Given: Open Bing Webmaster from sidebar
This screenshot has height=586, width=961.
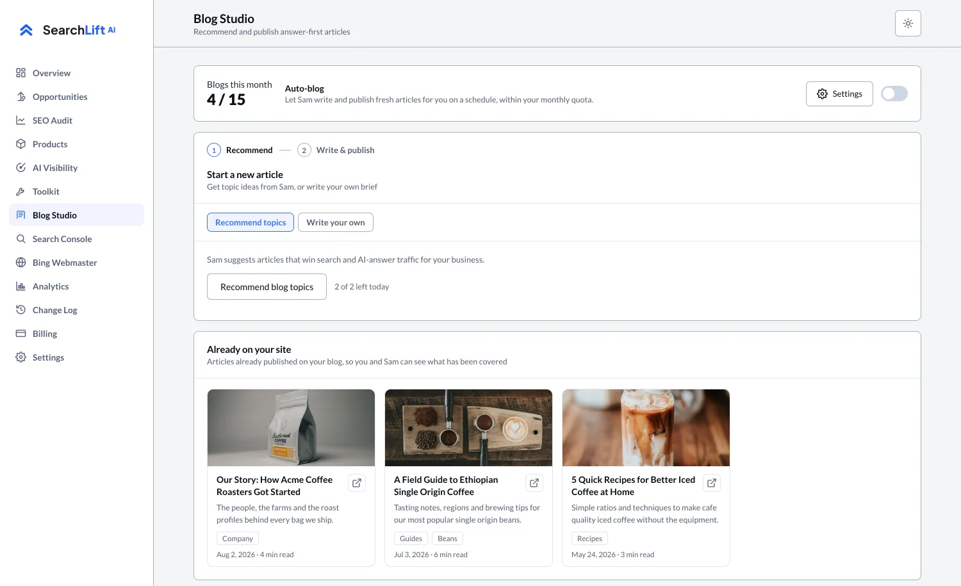Looking at the screenshot, I should coord(76,263).
